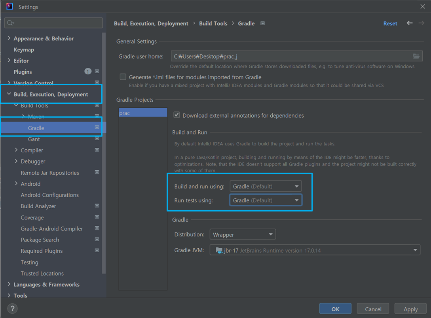
Task: Click the project-level icon beside Gradle breadcrumb
Action: [262, 23]
